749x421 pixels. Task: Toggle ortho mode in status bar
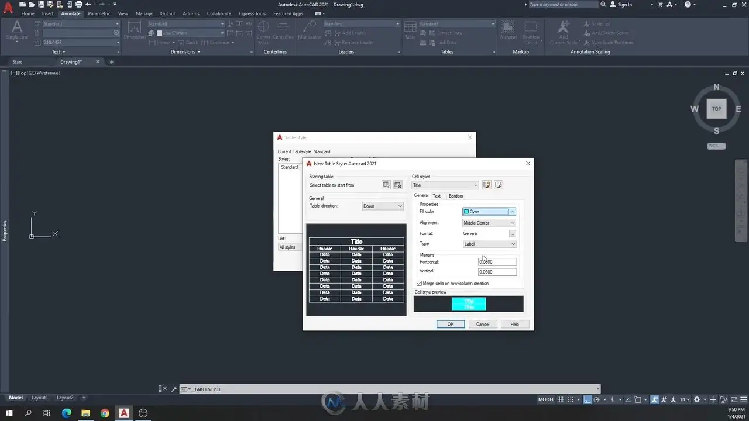(587, 399)
